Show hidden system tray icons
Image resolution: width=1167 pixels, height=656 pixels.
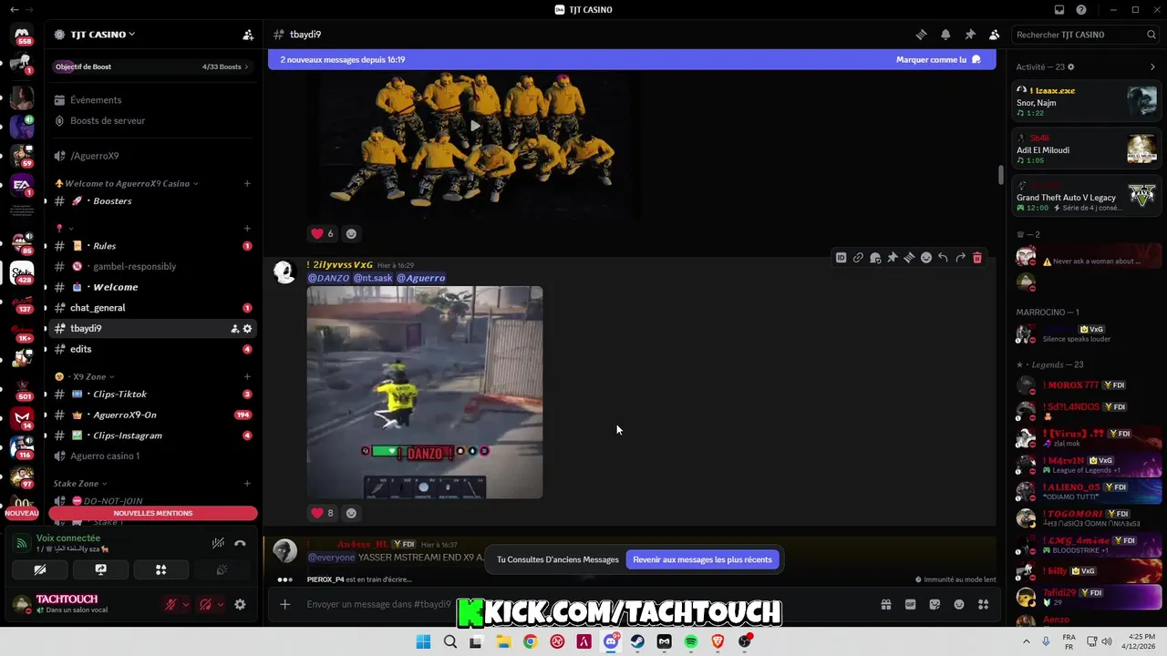click(1028, 642)
